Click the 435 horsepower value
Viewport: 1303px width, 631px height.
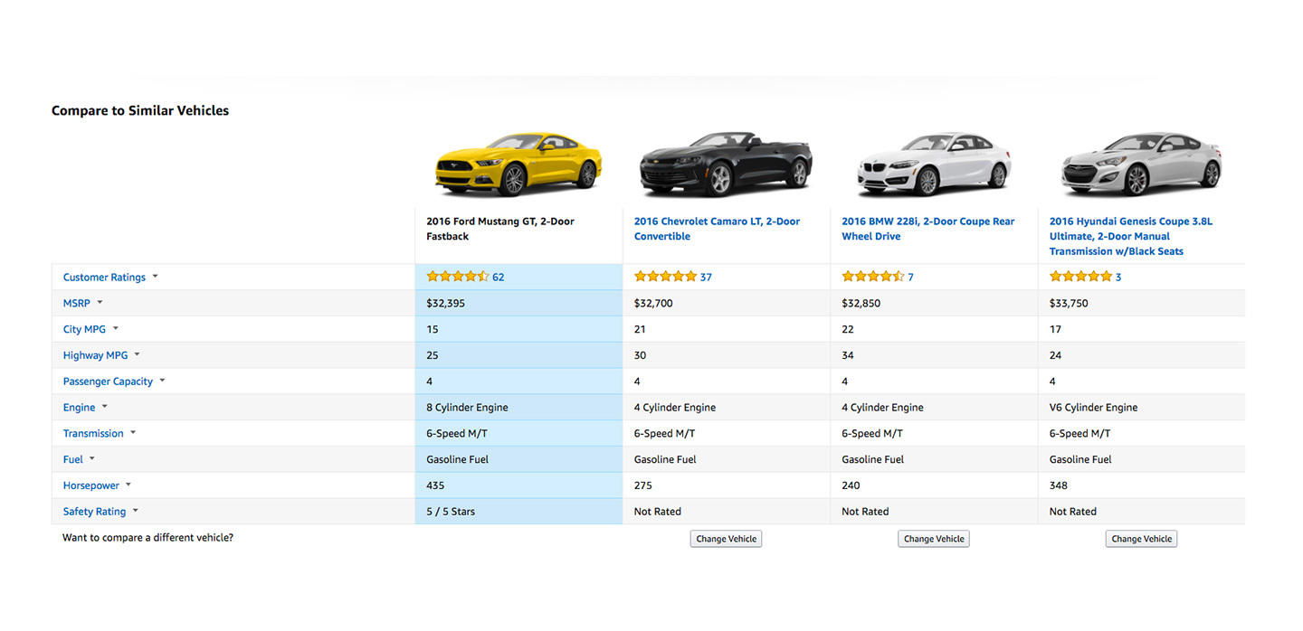(x=435, y=485)
